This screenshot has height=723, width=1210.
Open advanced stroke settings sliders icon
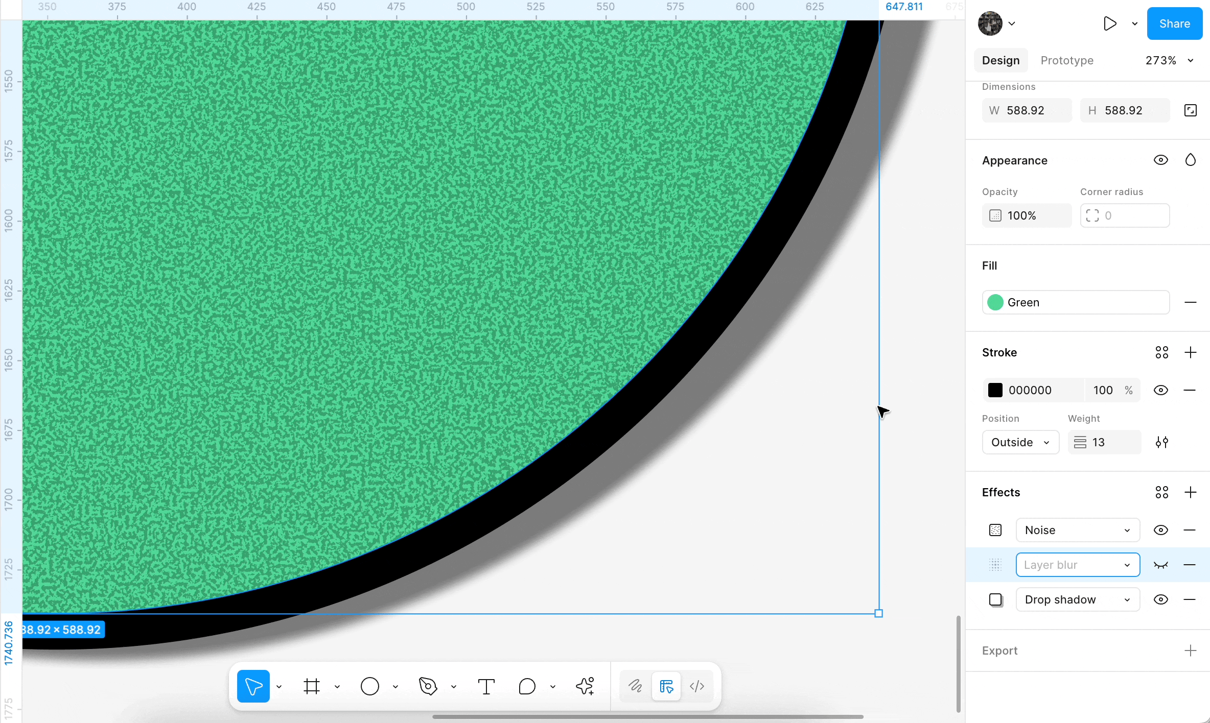pyautogui.click(x=1161, y=442)
